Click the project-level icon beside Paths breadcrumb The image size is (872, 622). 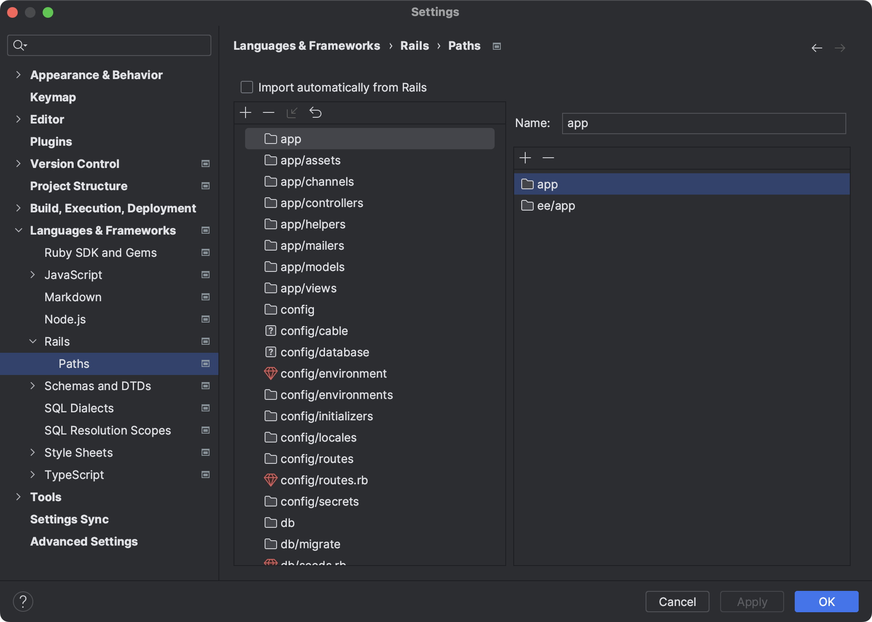click(497, 46)
